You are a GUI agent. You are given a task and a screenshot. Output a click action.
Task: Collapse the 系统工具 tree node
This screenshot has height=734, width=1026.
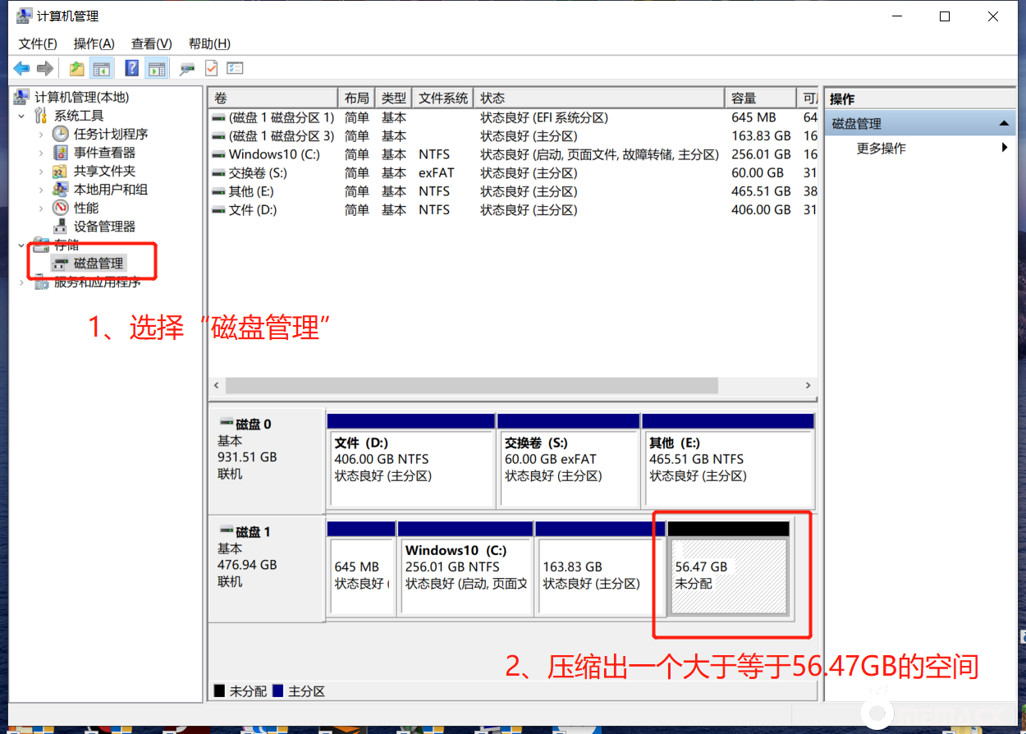[x=21, y=116]
